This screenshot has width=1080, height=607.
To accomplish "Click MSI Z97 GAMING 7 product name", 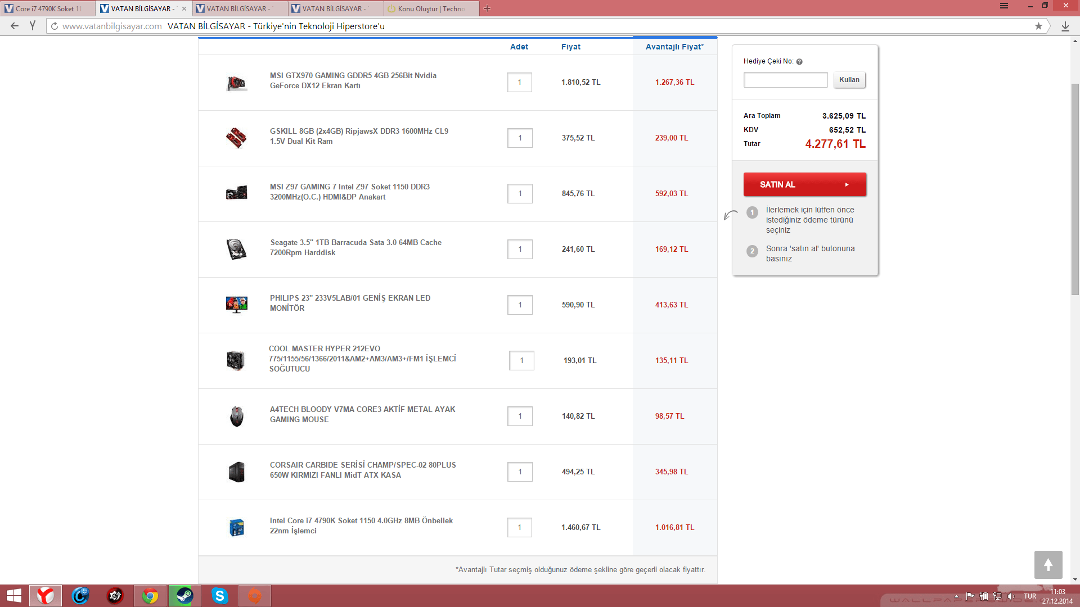I will [349, 192].
